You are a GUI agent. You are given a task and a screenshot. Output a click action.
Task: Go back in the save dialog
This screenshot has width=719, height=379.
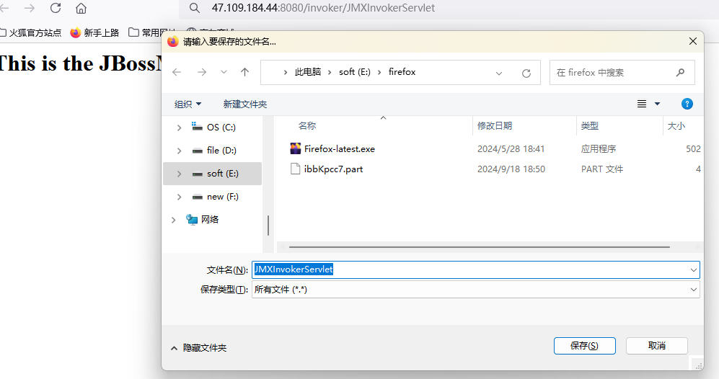(177, 72)
